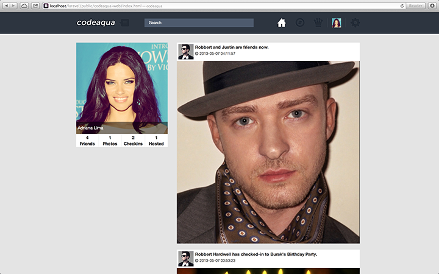Open the compass explore icon
Image resolution: width=439 pixels, height=274 pixels.
[299, 23]
